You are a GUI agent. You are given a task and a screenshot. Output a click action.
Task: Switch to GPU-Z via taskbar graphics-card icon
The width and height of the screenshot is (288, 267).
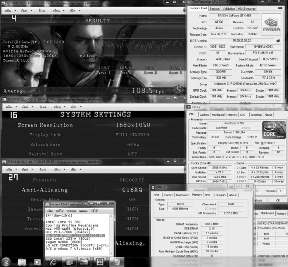click(x=69, y=262)
